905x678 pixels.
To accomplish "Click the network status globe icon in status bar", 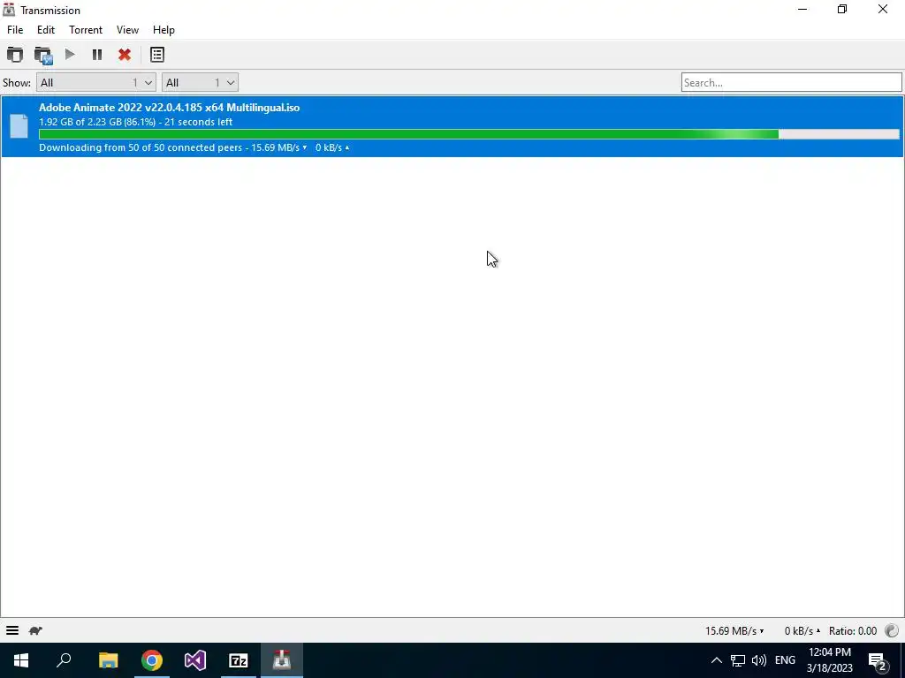I will point(892,630).
